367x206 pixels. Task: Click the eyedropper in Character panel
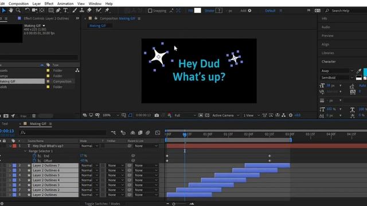[x=358, y=71]
